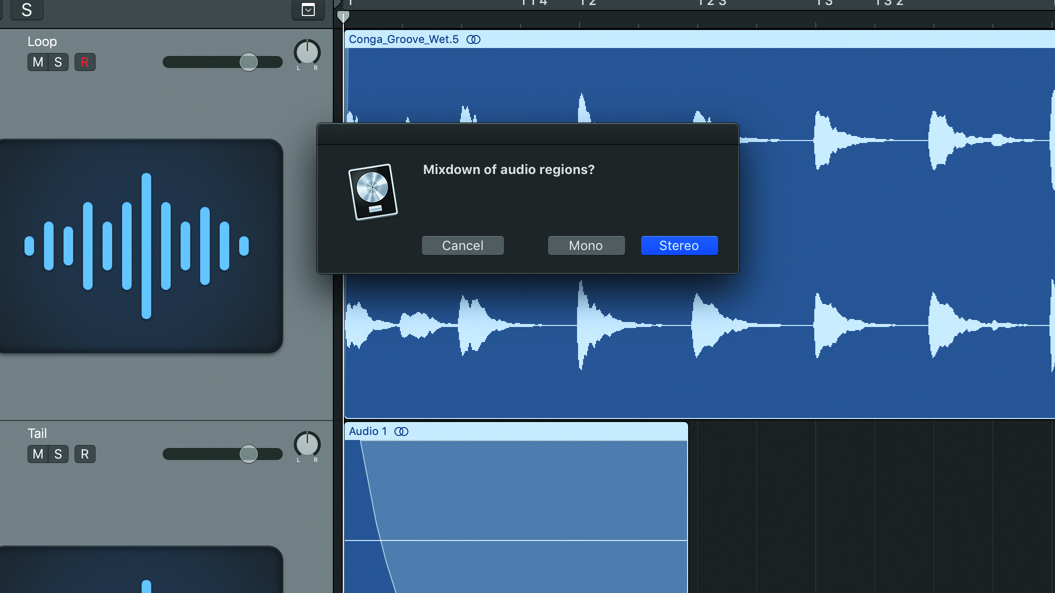This screenshot has height=593, width=1055.
Task: Mute the Loop track
Action: [38, 62]
